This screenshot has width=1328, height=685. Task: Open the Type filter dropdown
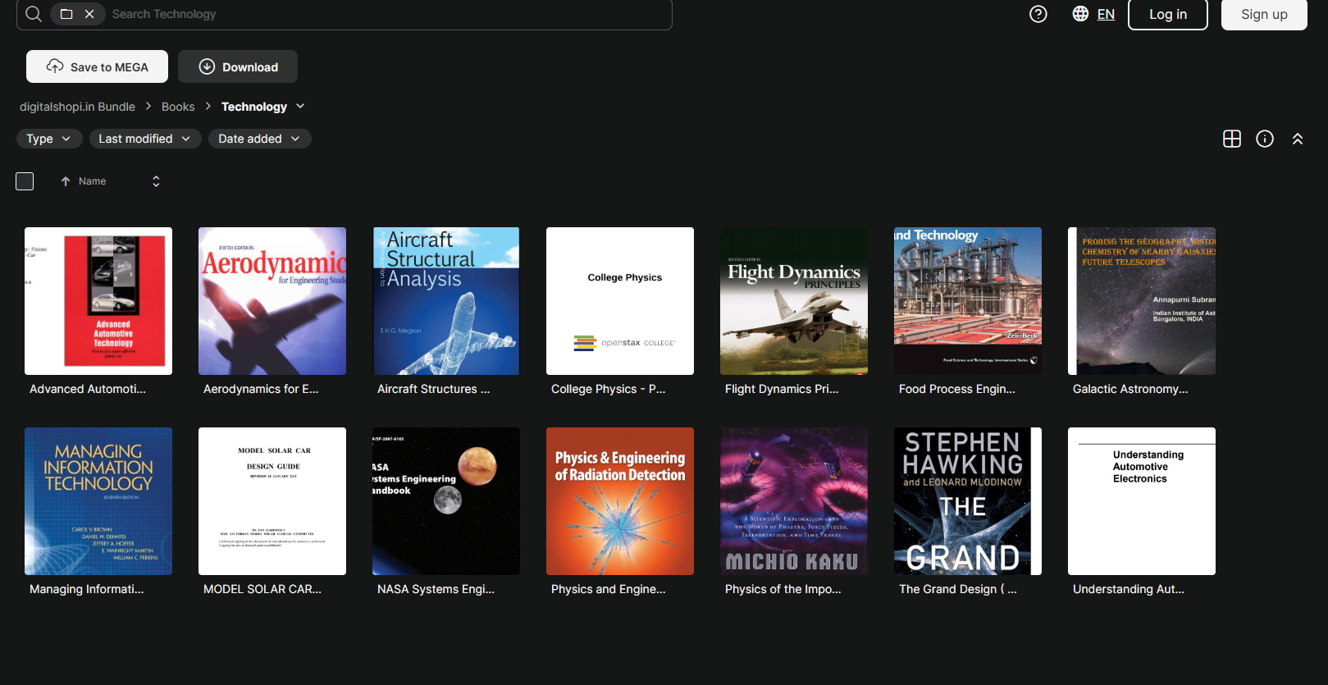click(49, 139)
